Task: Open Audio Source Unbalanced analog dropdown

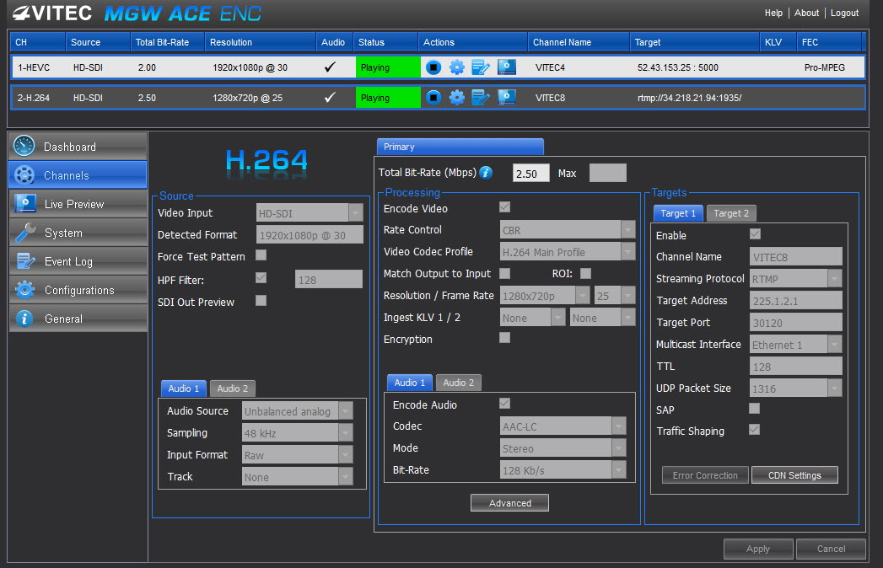Action: tap(298, 411)
